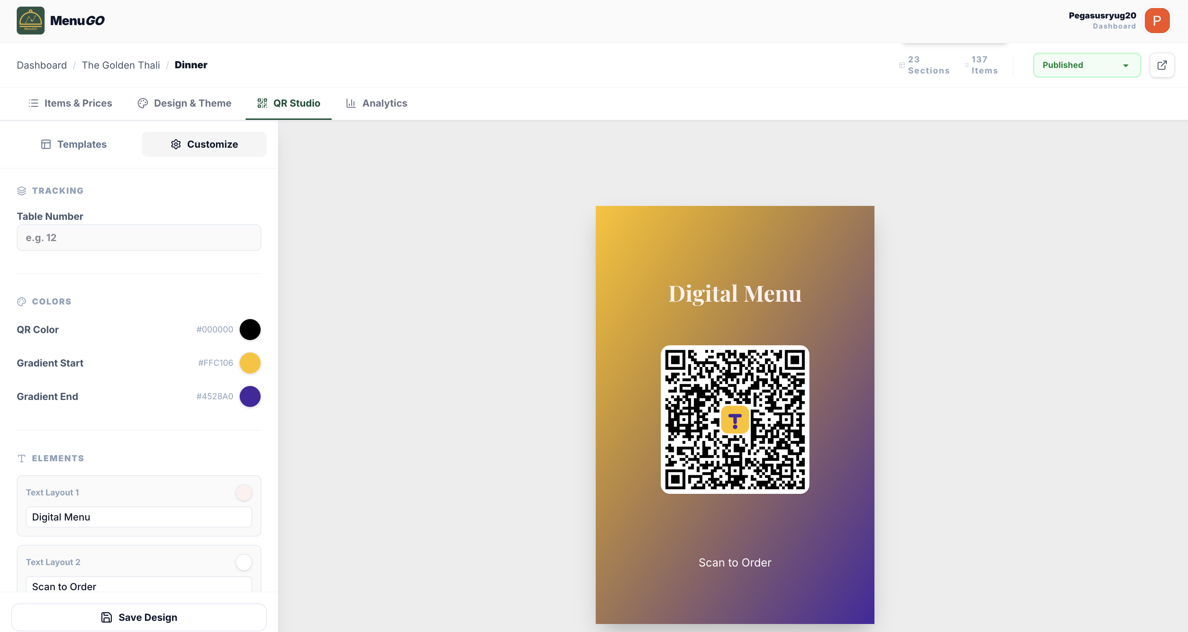Image resolution: width=1188 pixels, height=632 pixels.
Task: Select the Templates panel icon
Action: pyautogui.click(x=46, y=144)
